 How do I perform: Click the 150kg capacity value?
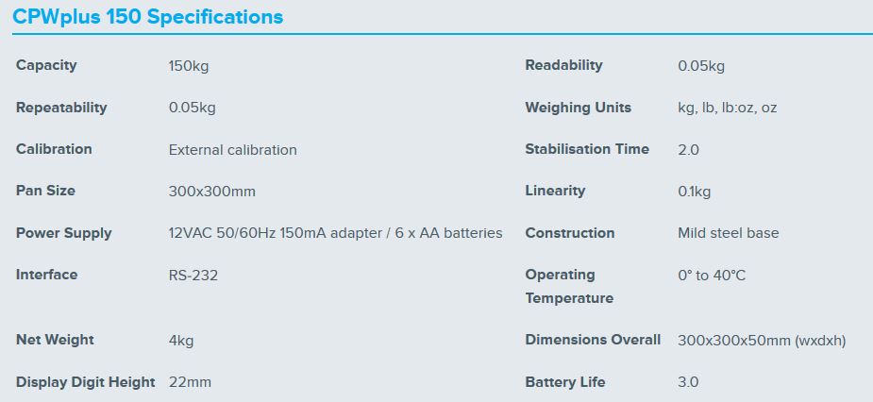click(189, 66)
